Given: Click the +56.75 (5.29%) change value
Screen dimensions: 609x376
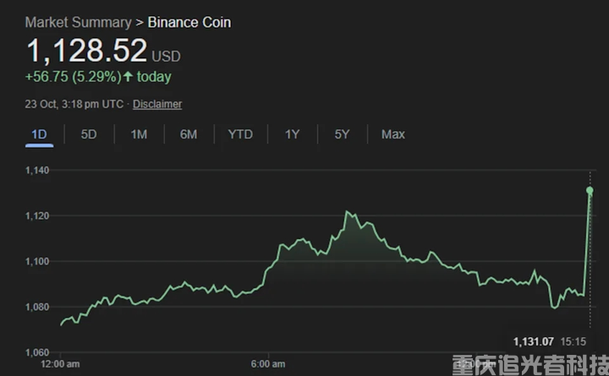Looking at the screenshot, I should pos(72,77).
